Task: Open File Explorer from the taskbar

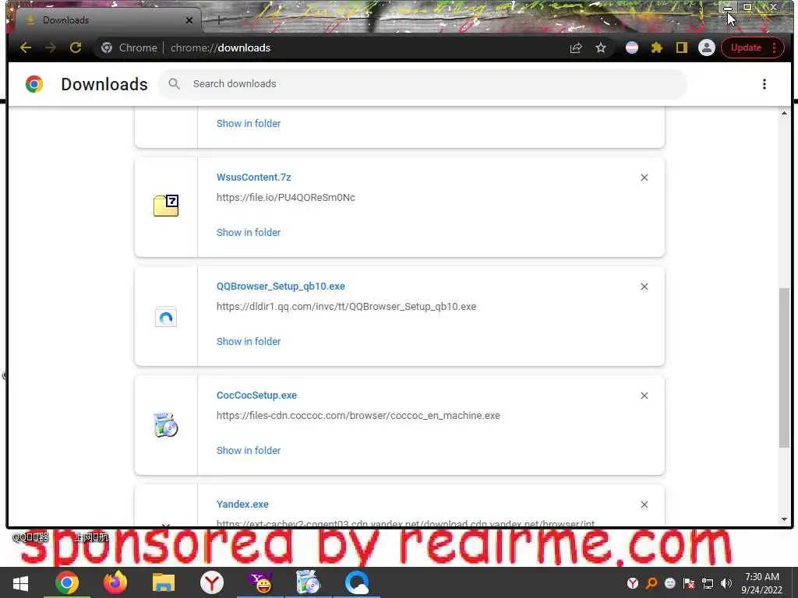Action: coord(164,582)
